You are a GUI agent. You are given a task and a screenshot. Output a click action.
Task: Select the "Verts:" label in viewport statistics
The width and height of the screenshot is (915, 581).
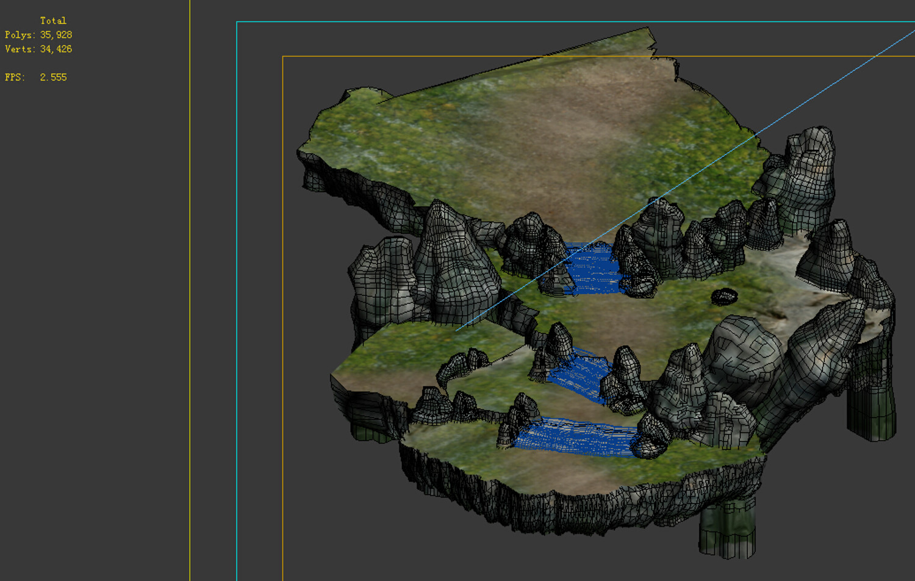[x=20, y=49]
